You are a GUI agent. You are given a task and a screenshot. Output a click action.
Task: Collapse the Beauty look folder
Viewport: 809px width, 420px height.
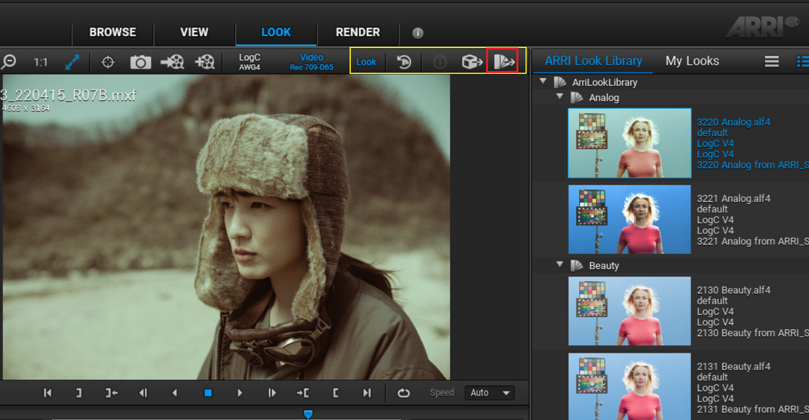pyautogui.click(x=560, y=265)
